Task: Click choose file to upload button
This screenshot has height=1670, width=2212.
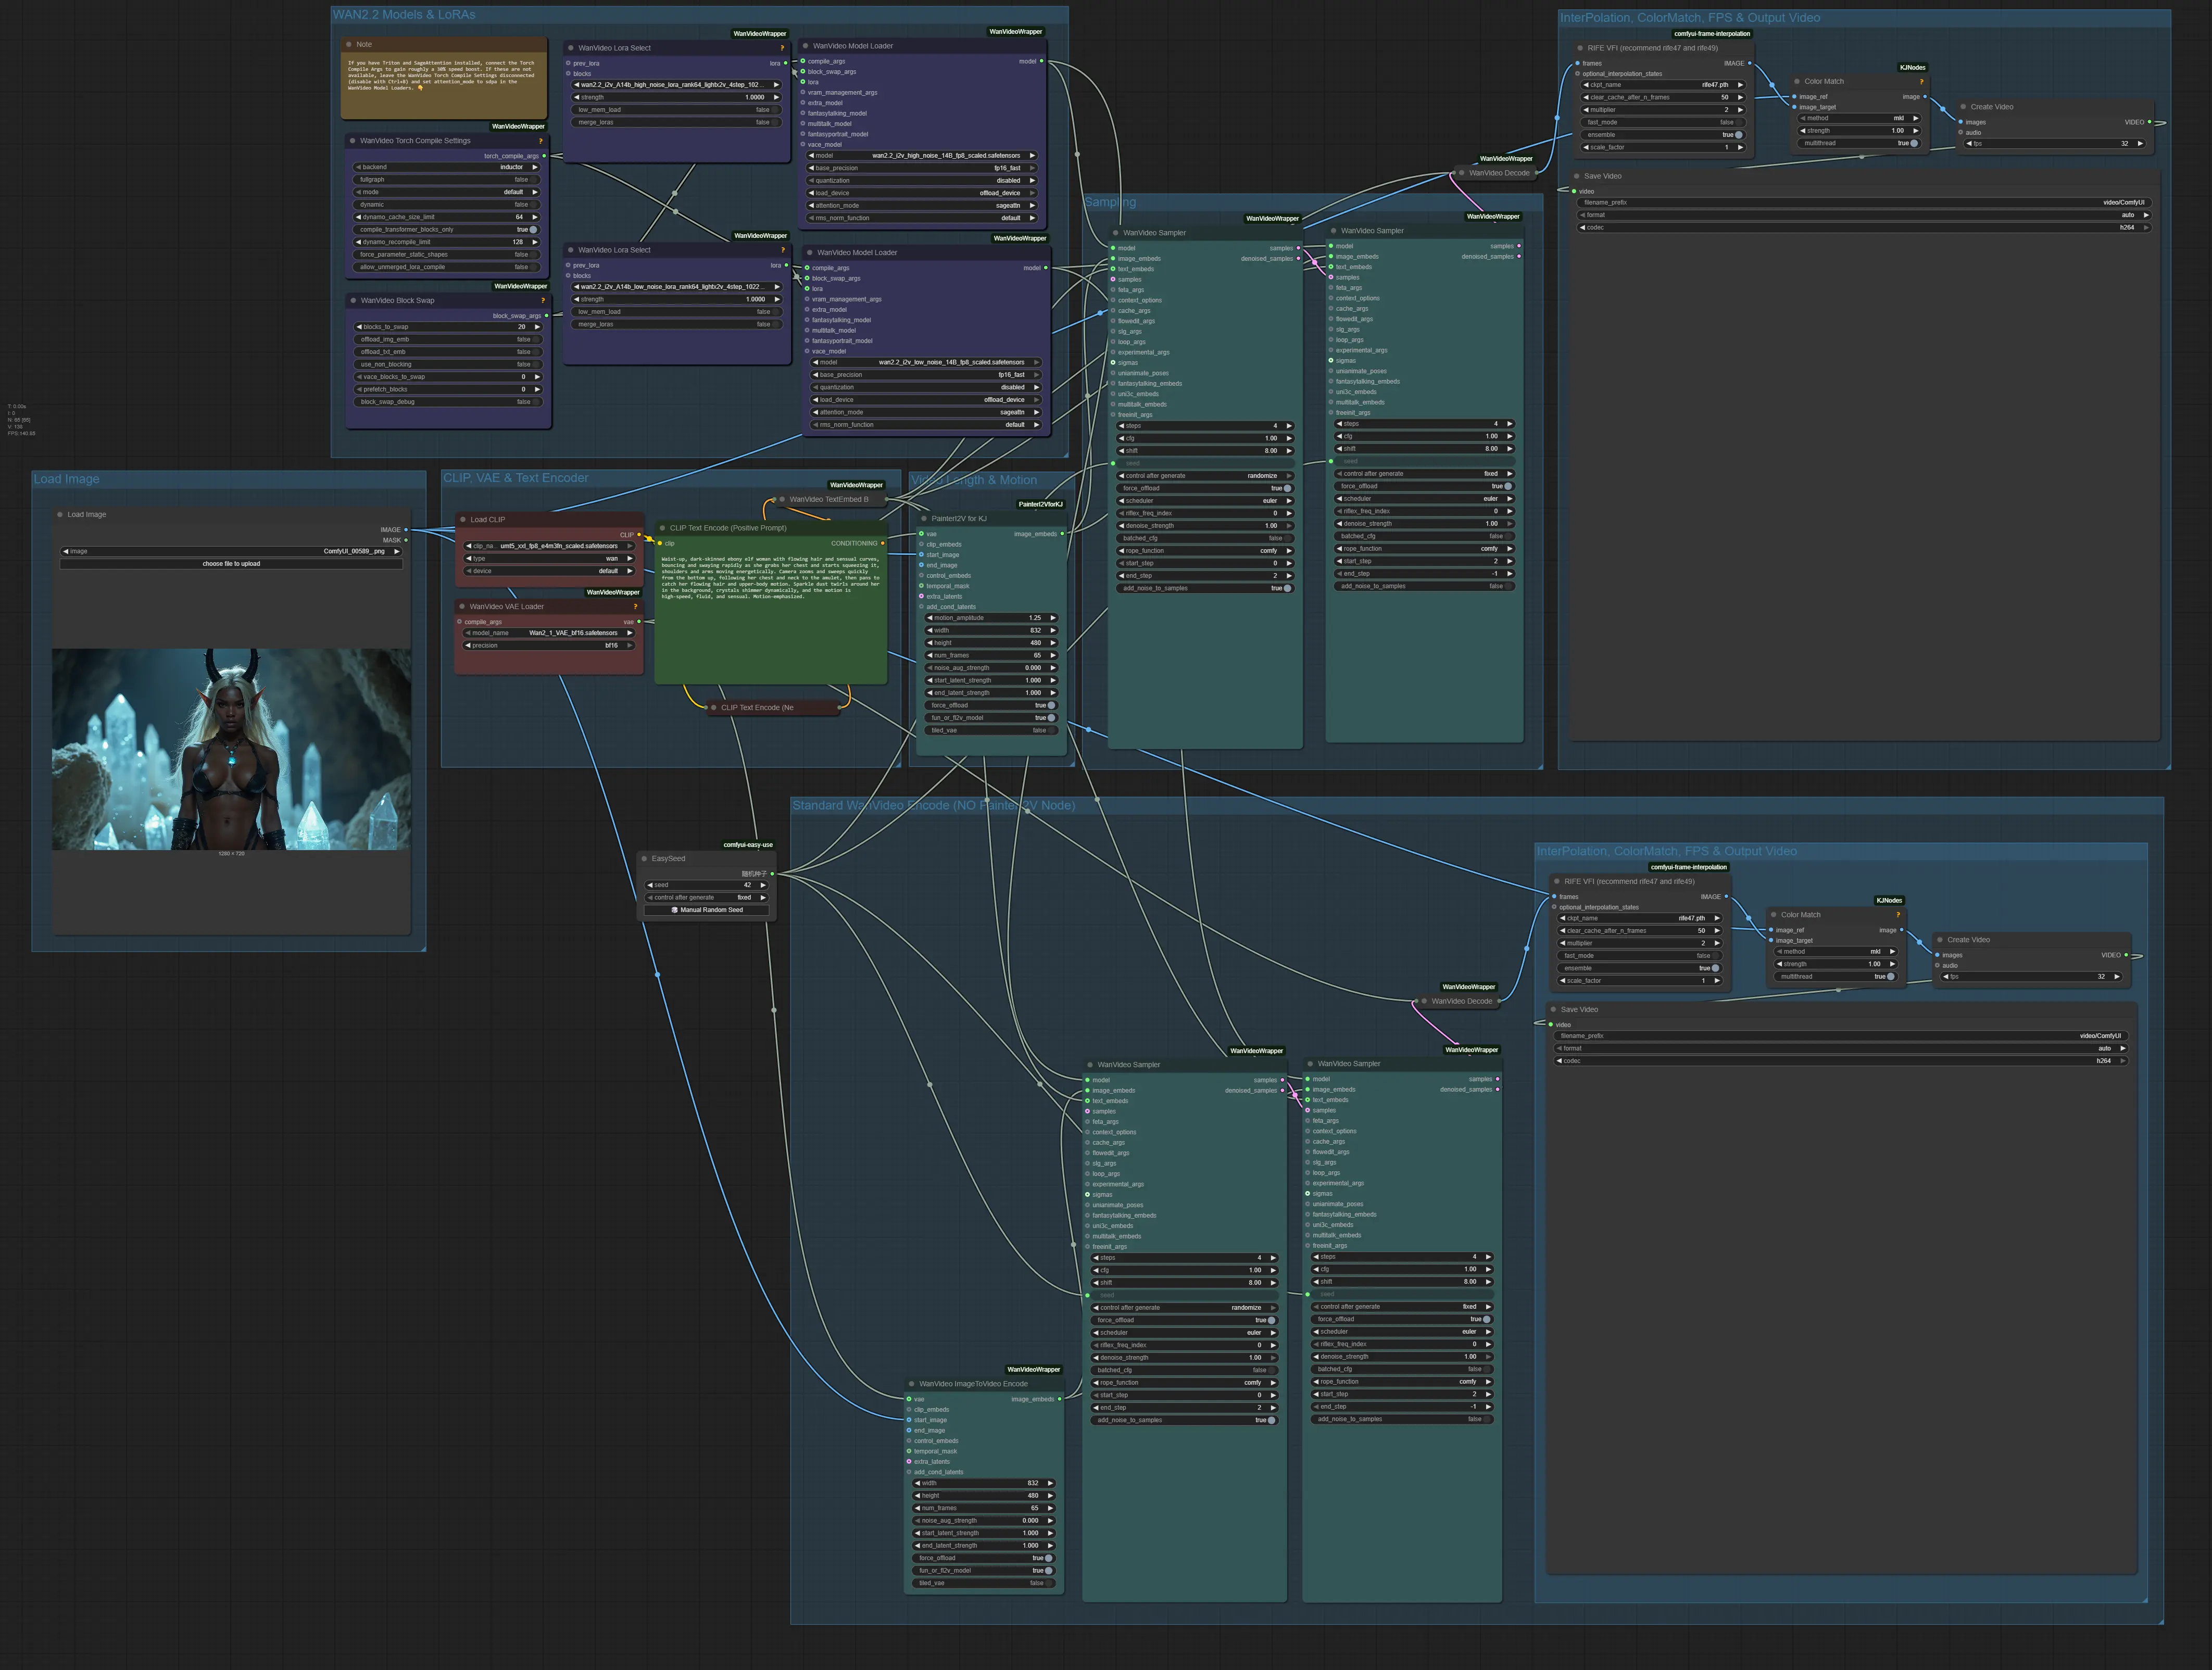Action: (231, 564)
